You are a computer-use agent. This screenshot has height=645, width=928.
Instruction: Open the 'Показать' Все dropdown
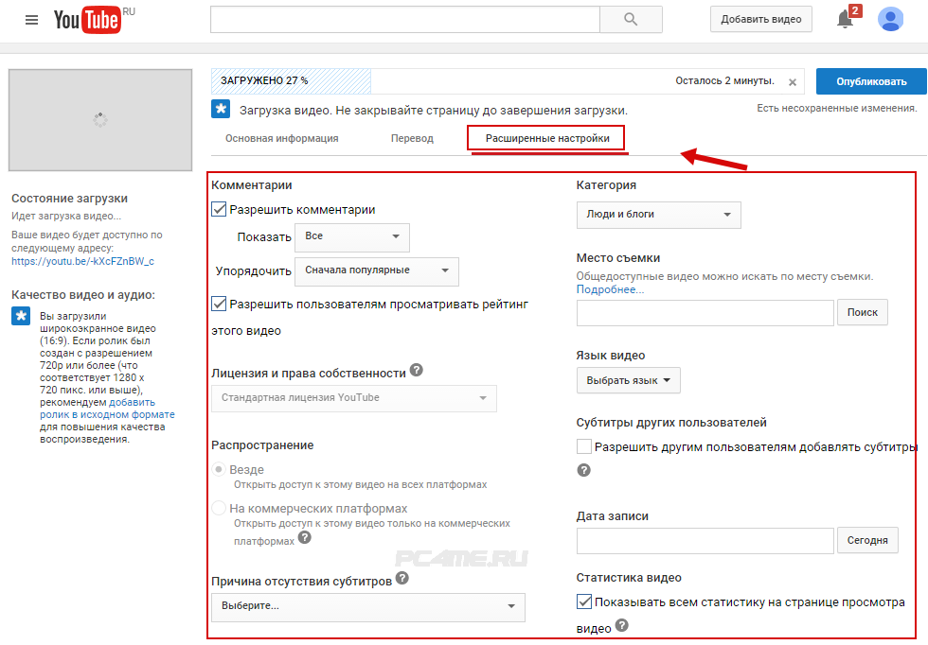click(352, 236)
